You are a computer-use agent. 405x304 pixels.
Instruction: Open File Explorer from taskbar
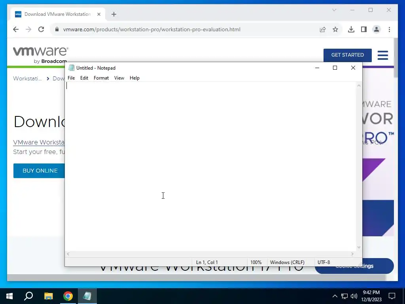point(48,296)
